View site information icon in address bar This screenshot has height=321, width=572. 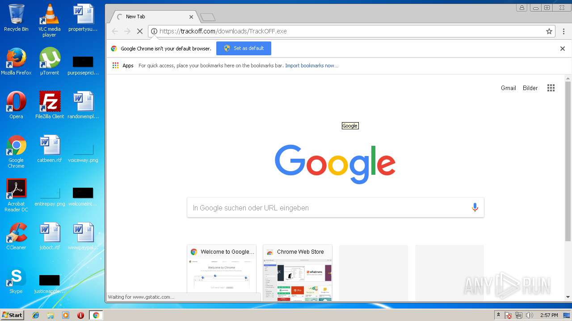[154, 31]
